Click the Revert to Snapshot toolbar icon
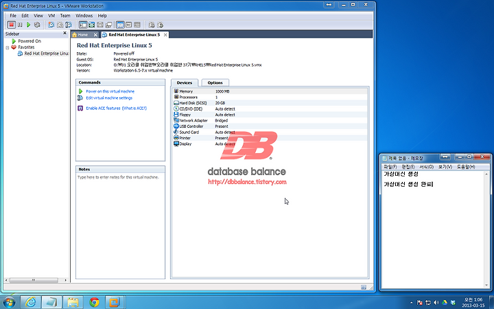This screenshot has width=494, height=309. tap(60, 25)
